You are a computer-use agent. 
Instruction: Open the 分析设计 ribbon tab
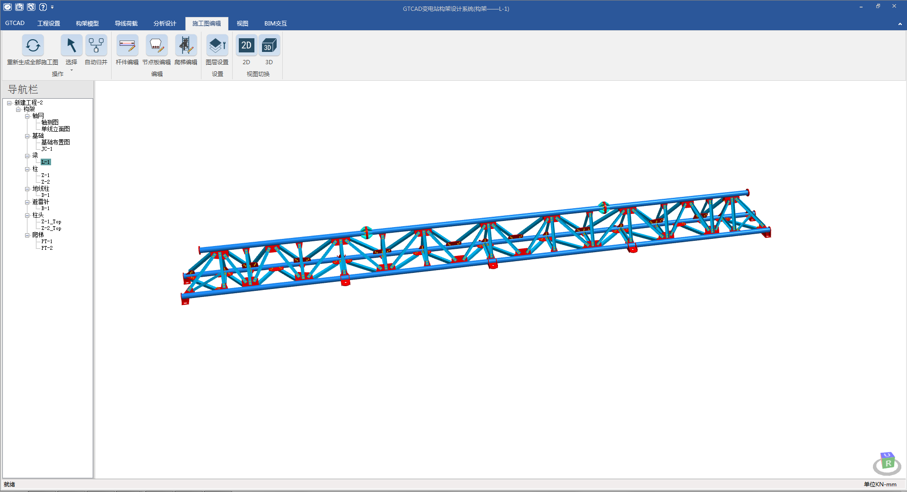[x=165, y=24]
